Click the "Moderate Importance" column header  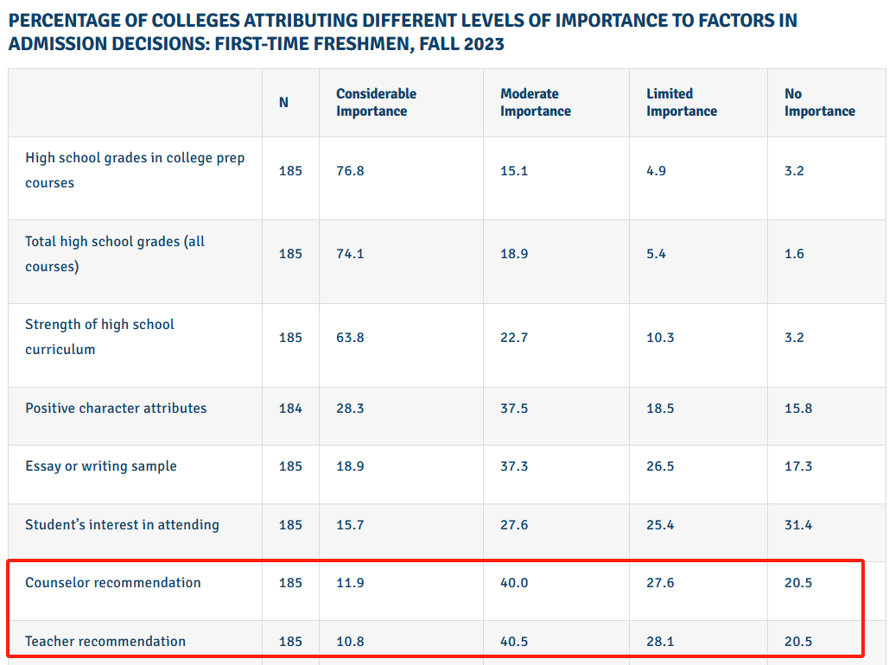coord(535,102)
